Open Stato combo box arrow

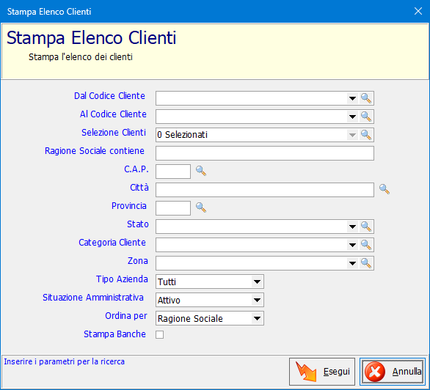352,227
